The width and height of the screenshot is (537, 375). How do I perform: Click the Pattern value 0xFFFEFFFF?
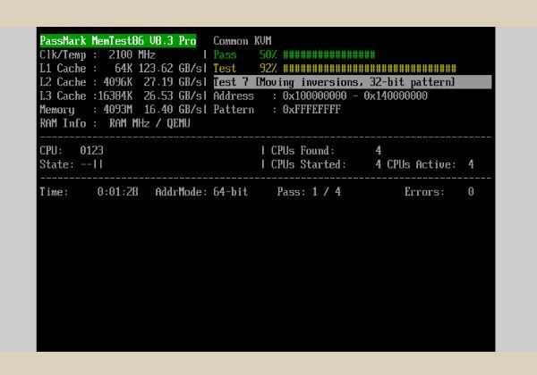coord(311,110)
